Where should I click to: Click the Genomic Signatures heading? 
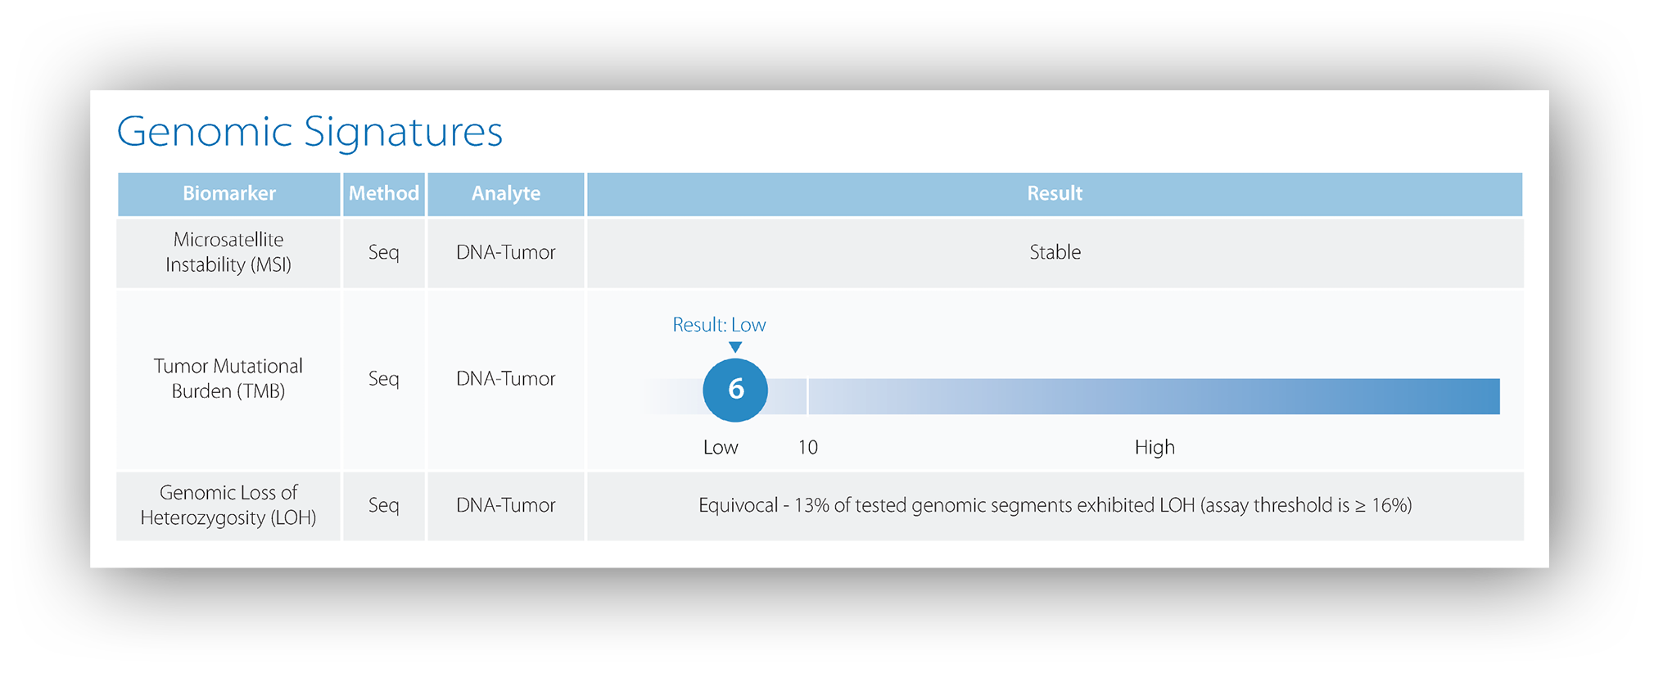(310, 131)
